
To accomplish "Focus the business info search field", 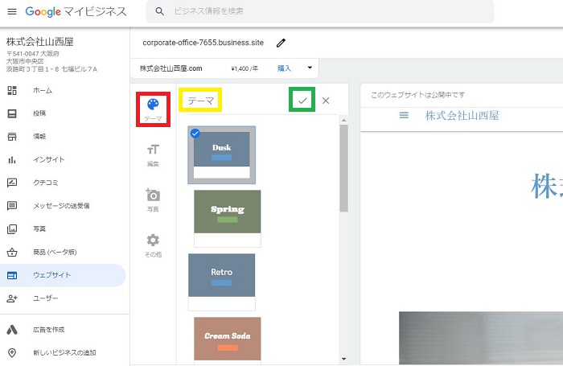I will 319,11.
